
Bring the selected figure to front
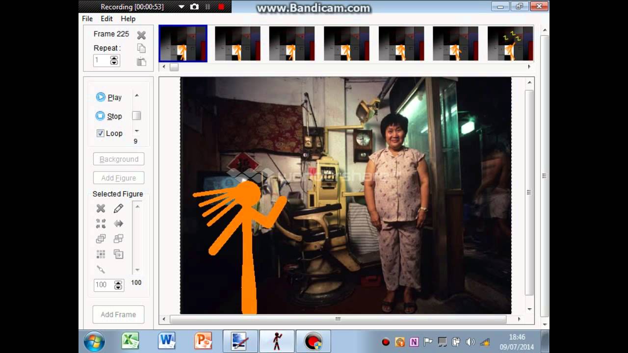click(x=101, y=239)
